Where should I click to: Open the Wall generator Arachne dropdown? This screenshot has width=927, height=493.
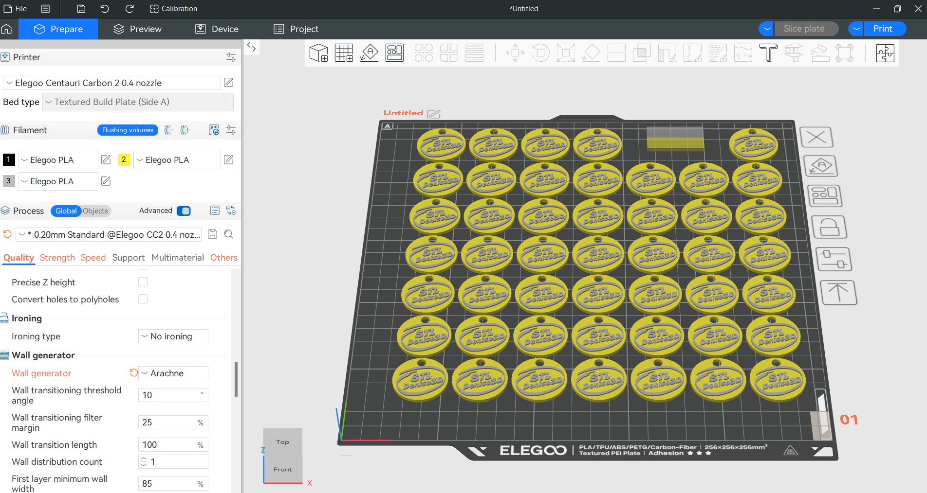click(173, 373)
